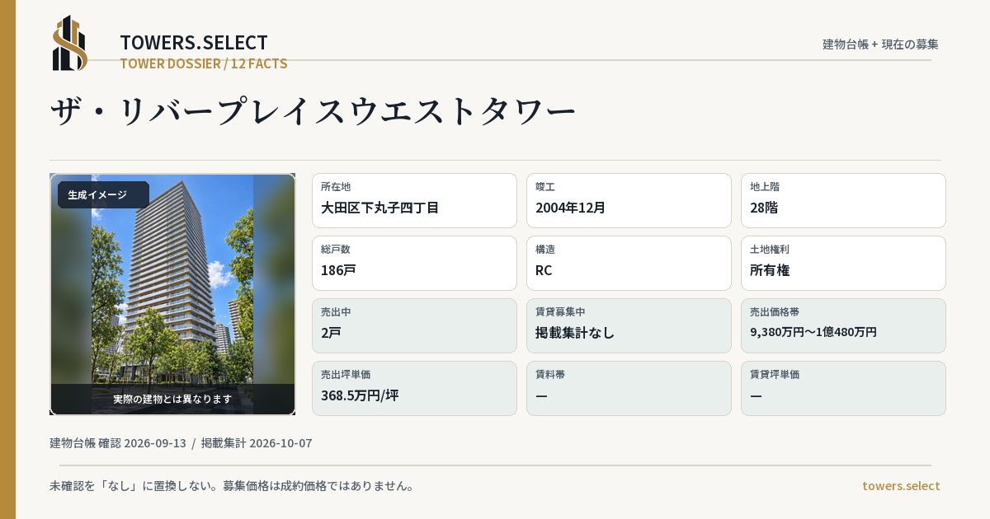Open the generated tower image thumbnail
This screenshot has height=519, width=990.
pyautogui.click(x=172, y=294)
